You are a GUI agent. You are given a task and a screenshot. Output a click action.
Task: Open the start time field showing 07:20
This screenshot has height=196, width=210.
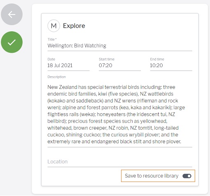[x=120, y=65]
